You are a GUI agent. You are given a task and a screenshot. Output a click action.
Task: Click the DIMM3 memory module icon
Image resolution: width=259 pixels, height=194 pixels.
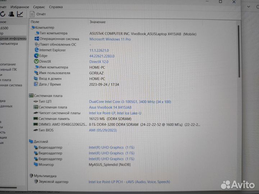(x=36, y=124)
